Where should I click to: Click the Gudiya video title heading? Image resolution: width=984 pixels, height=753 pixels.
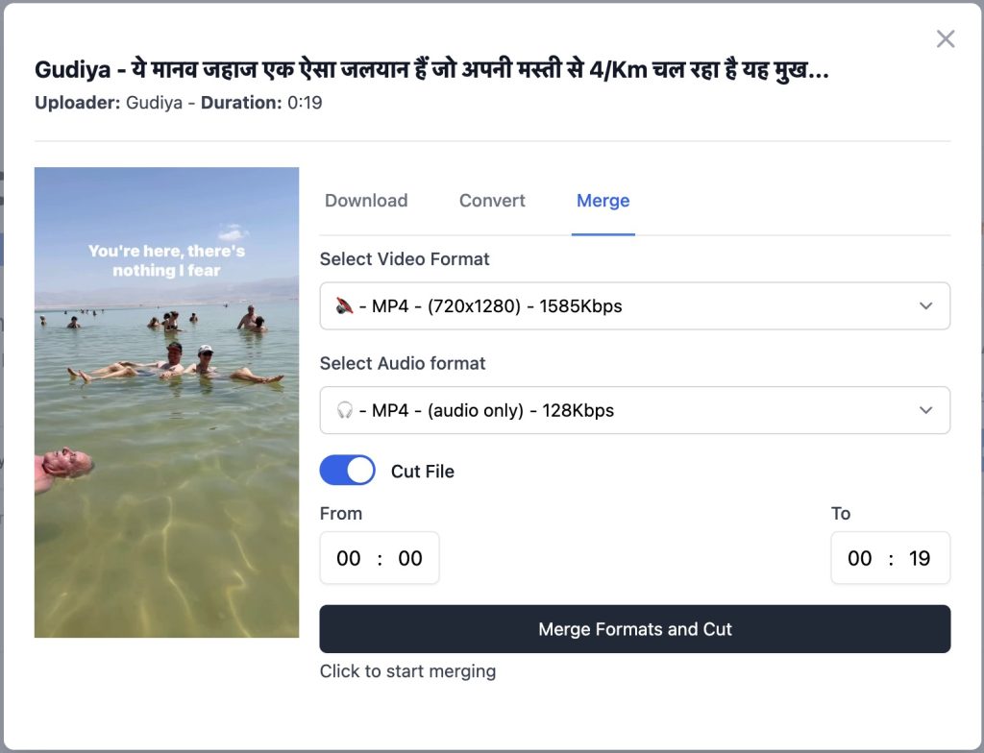pyautogui.click(x=431, y=70)
